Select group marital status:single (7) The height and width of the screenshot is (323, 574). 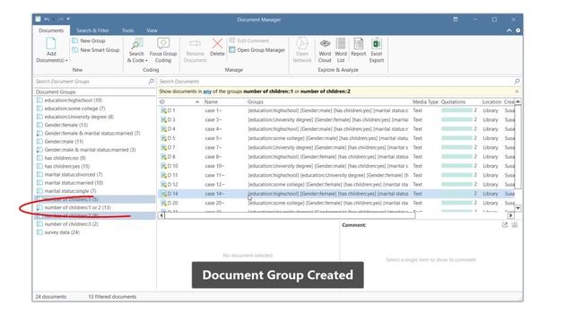70,191
